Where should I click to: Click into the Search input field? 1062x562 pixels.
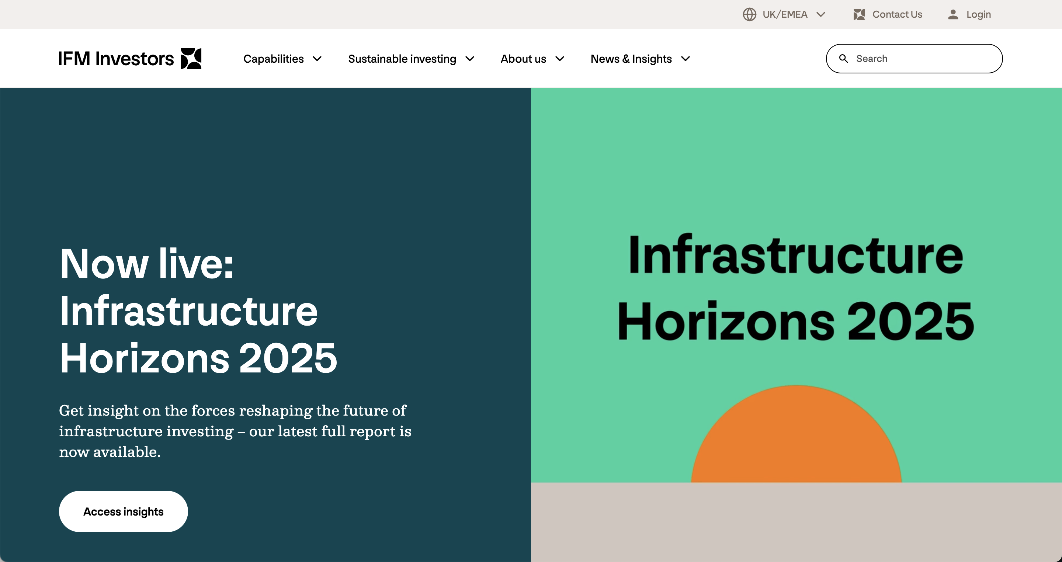[x=923, y=59]
